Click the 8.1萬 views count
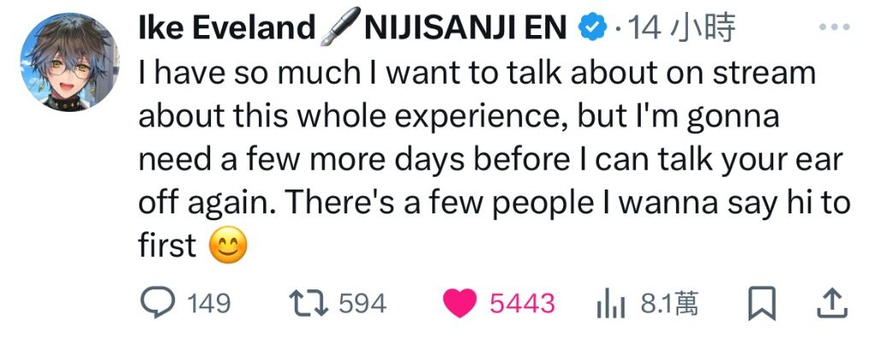 (x=669, y=304)
